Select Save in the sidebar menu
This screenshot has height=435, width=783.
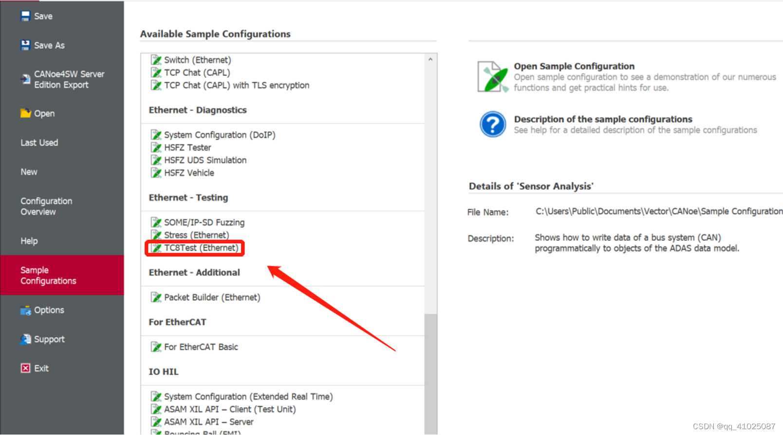point(43,16)
